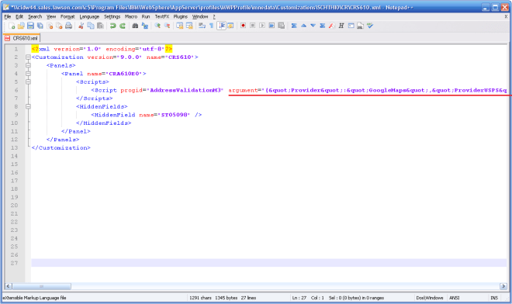Image resolution: width=512 pixels, height=304 pixels.
Task: Click the Save recorded macro icon
Action: click(x=281, y=26)
